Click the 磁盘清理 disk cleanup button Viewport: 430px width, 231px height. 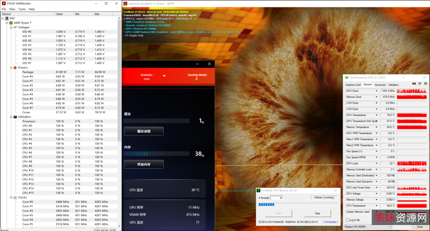[x=144, y=131]
